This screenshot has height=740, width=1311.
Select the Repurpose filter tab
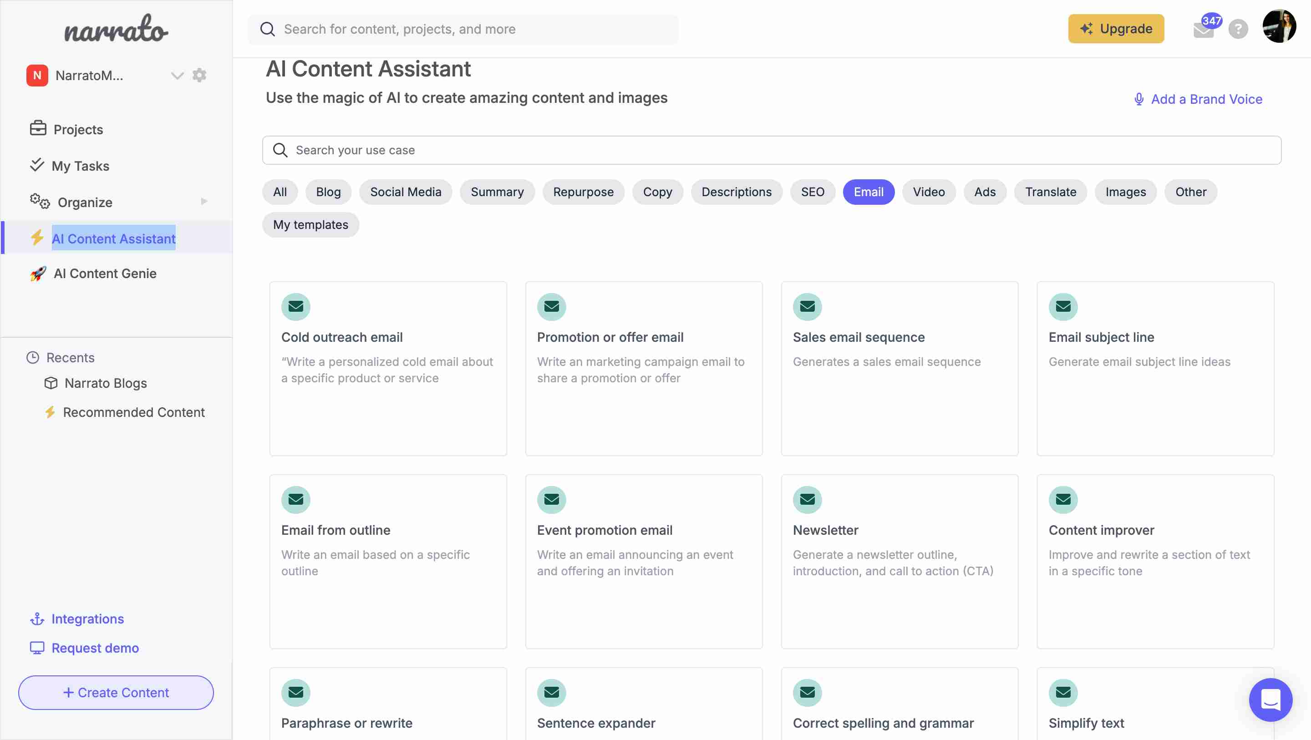(x=583, y=192)
